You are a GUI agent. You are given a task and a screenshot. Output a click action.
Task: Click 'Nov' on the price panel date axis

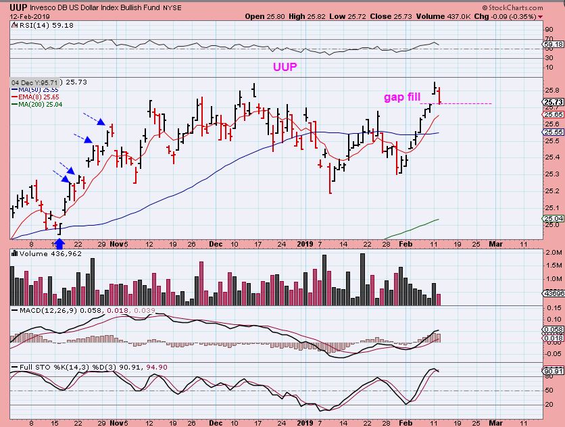[x=117, y=244]
